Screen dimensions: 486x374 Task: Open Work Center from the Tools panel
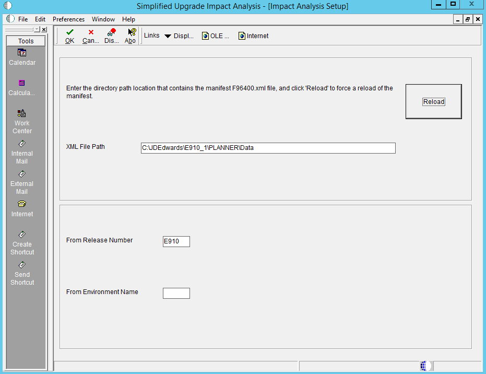pyautogui.click(x=22, y=122)
